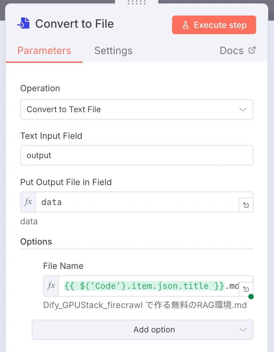Select the Parameters tab

coord(44,51)
